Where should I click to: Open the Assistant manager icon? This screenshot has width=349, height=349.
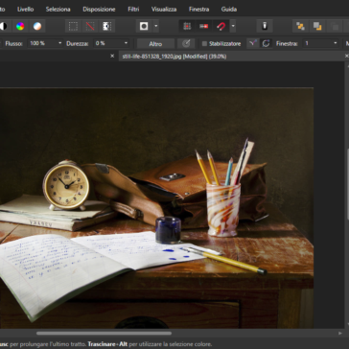(265, 26)
